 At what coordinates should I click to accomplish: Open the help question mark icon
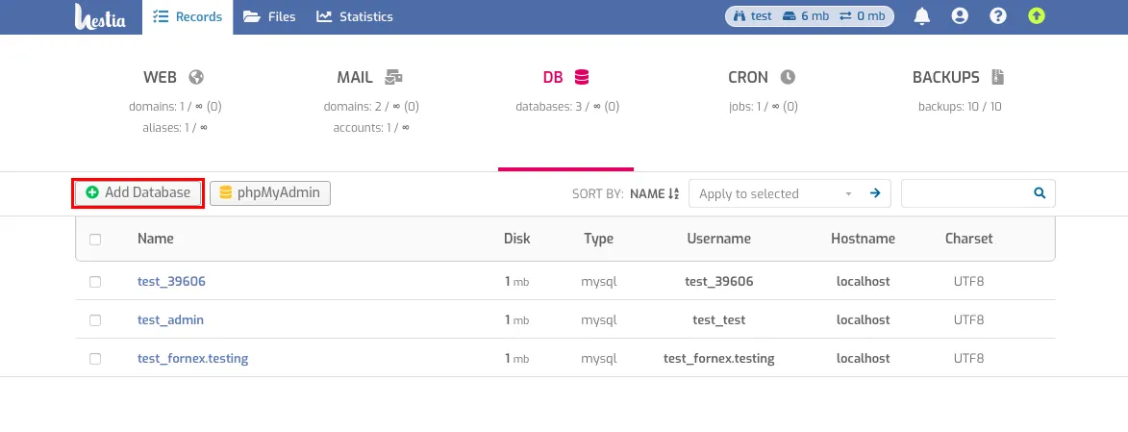pos(998,15)
